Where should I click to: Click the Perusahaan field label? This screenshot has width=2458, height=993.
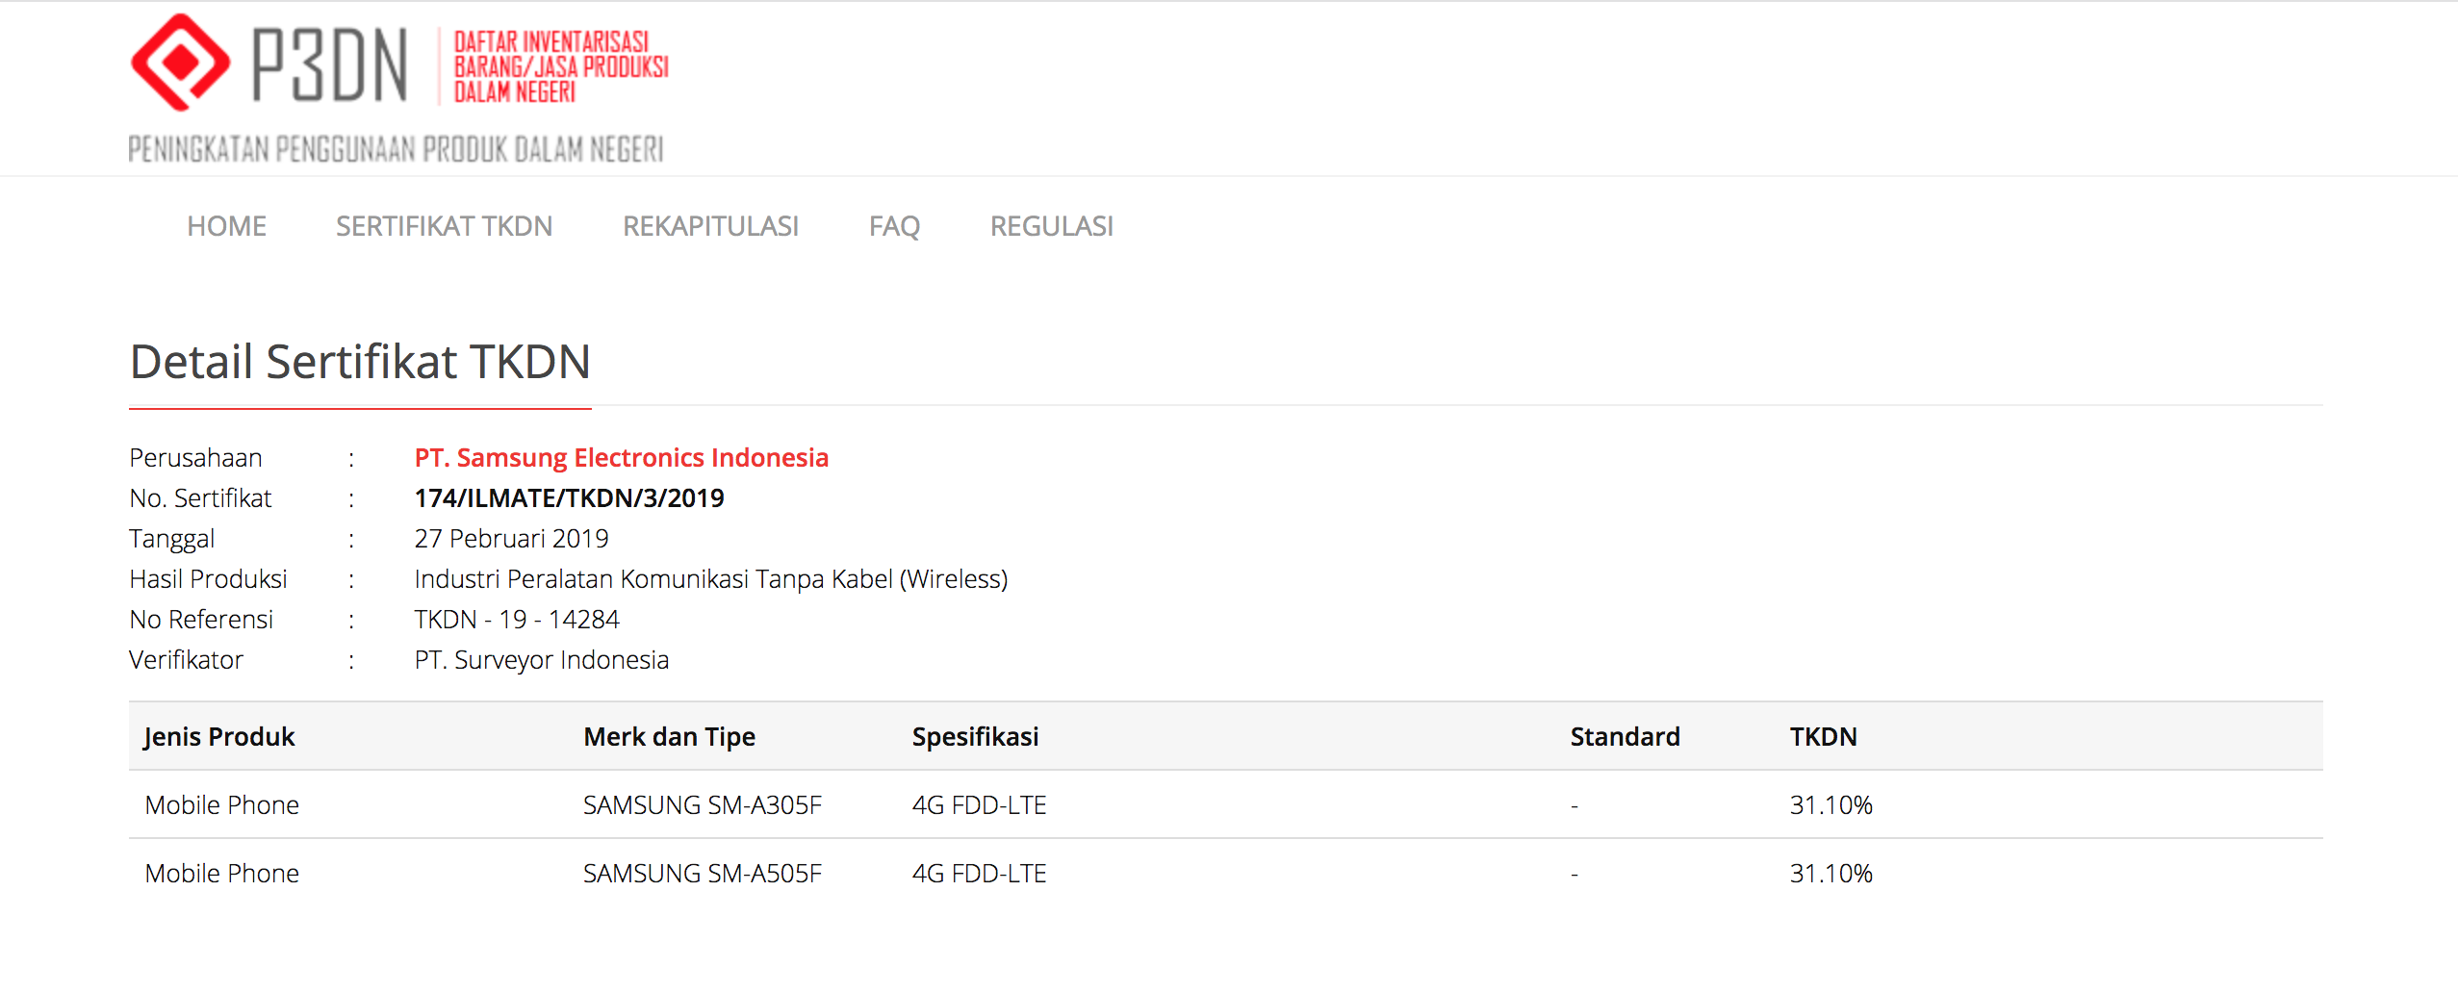195,458
